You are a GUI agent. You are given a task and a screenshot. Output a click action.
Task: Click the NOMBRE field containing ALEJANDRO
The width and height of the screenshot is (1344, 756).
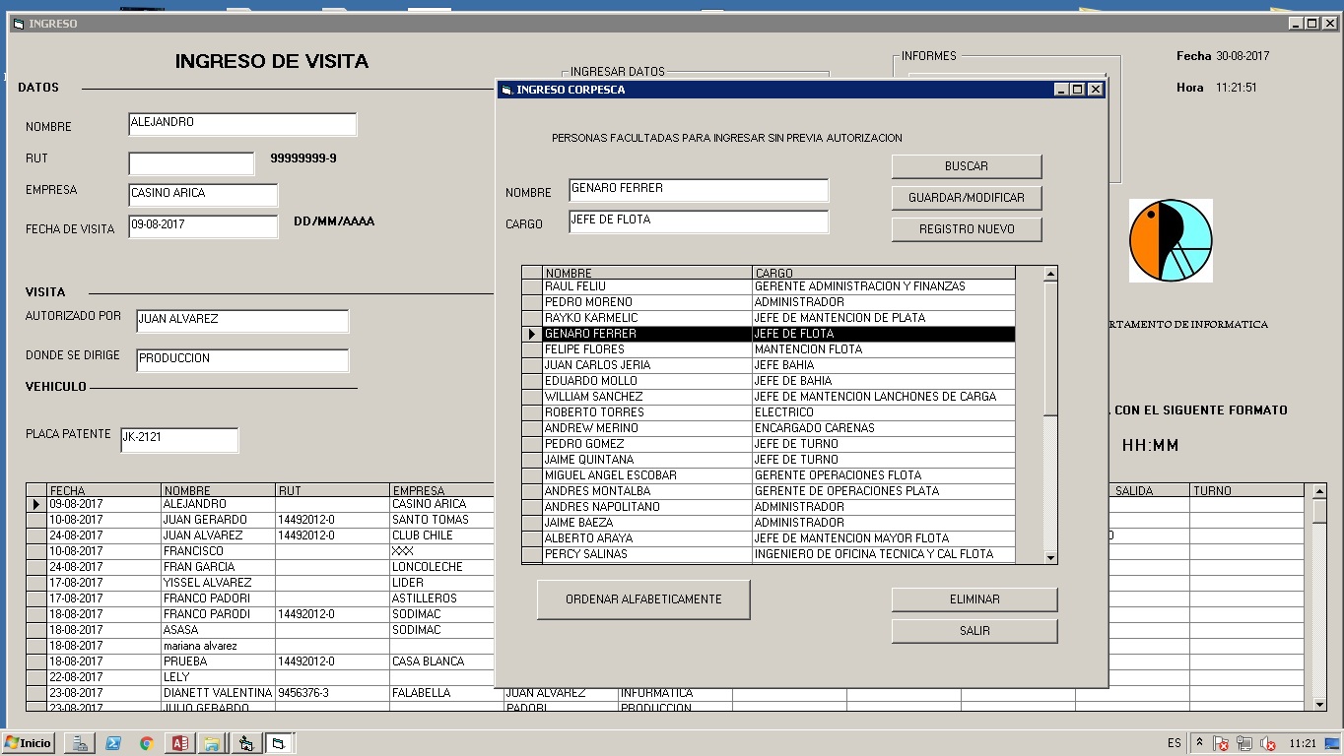(242, 124)
